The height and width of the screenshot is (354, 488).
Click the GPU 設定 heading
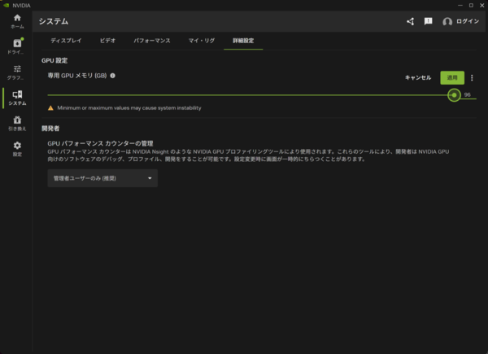54,61
